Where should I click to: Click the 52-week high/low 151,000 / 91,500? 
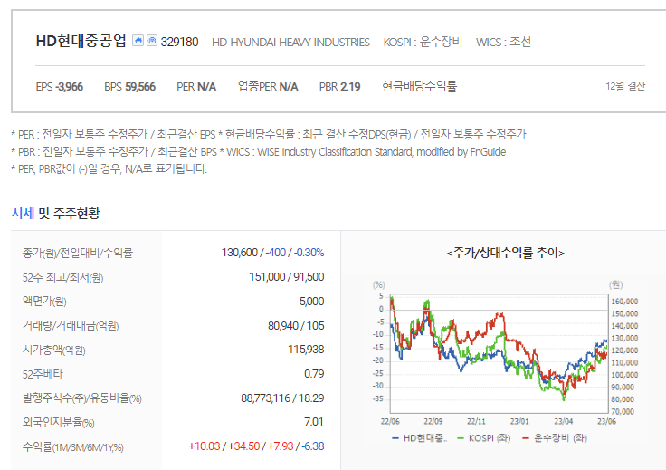[x=287, y=276]
